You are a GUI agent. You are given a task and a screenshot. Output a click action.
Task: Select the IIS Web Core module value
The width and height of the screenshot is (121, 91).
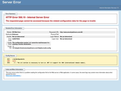(x=16, y=32)
